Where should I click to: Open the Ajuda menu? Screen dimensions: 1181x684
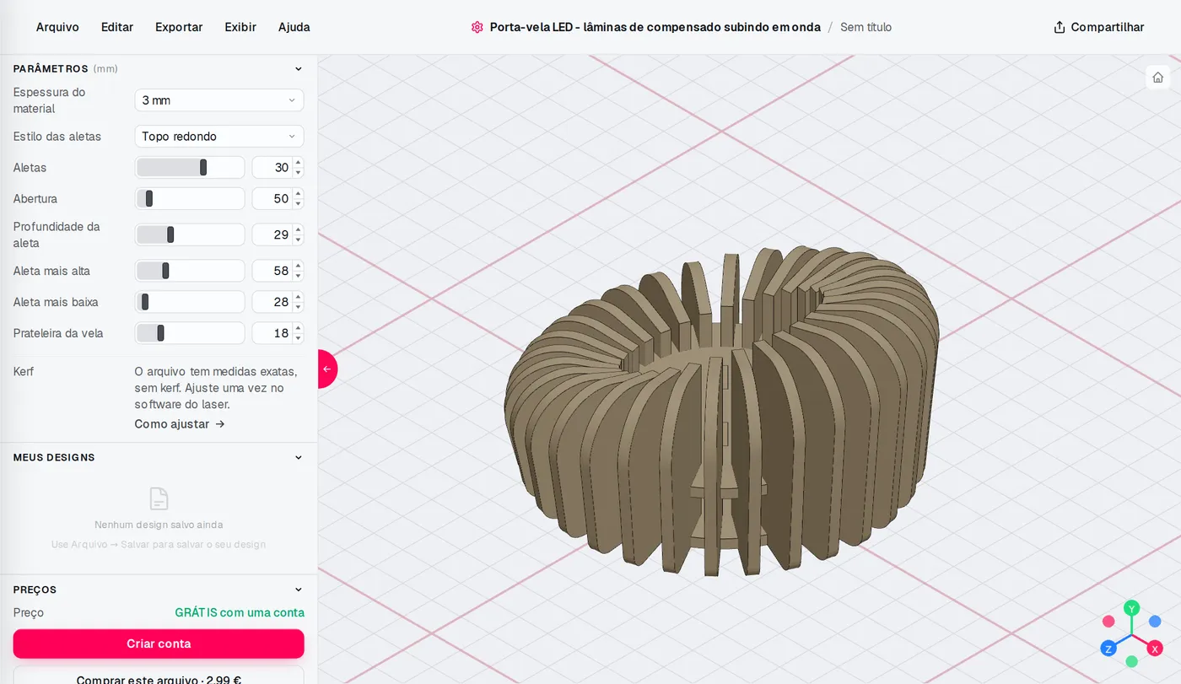(x=294, y=27)
